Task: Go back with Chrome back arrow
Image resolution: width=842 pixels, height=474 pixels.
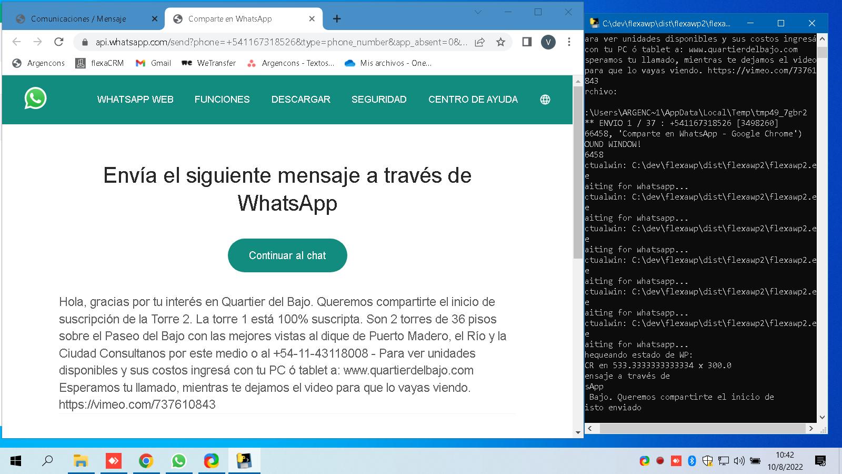Action: [x=17, y=42]
